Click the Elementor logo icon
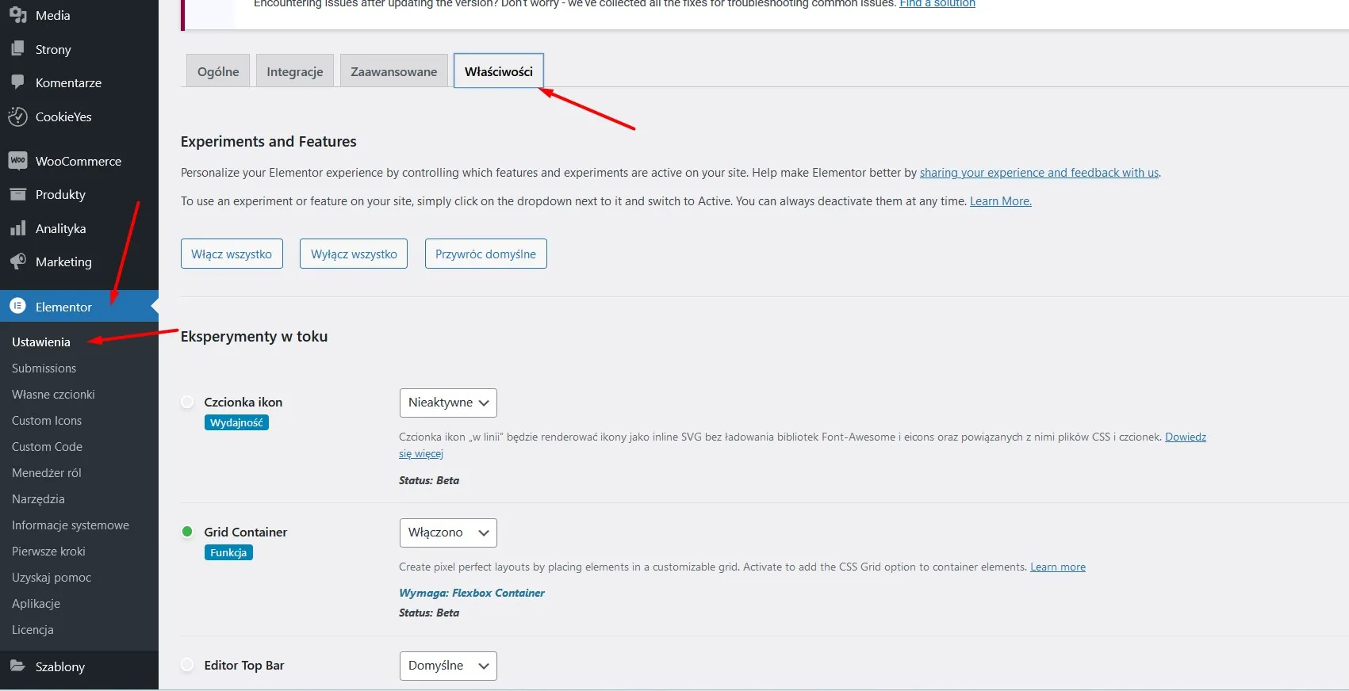Viewport: 1349px width, 691px height. [17, 306]
